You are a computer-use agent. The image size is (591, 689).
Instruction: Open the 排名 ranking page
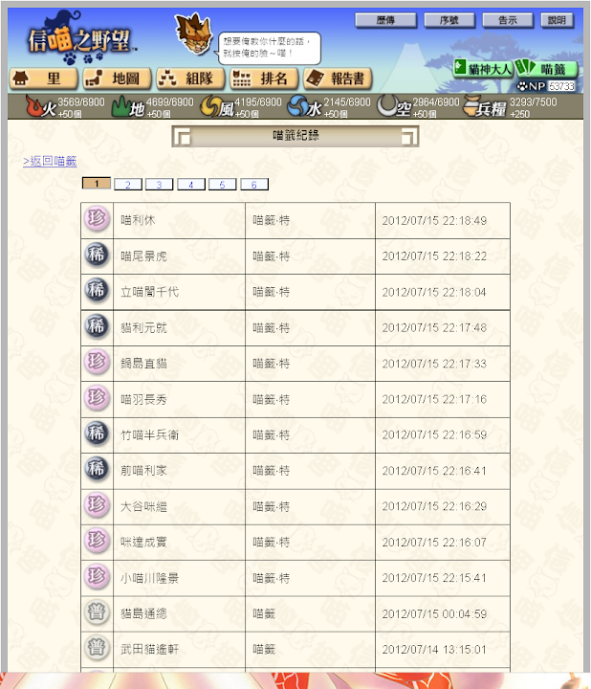(x=264, y=78)
